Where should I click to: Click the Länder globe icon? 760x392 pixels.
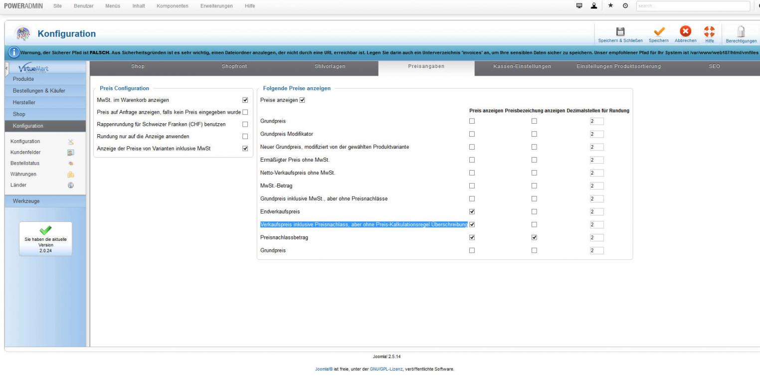click(71, 185)
